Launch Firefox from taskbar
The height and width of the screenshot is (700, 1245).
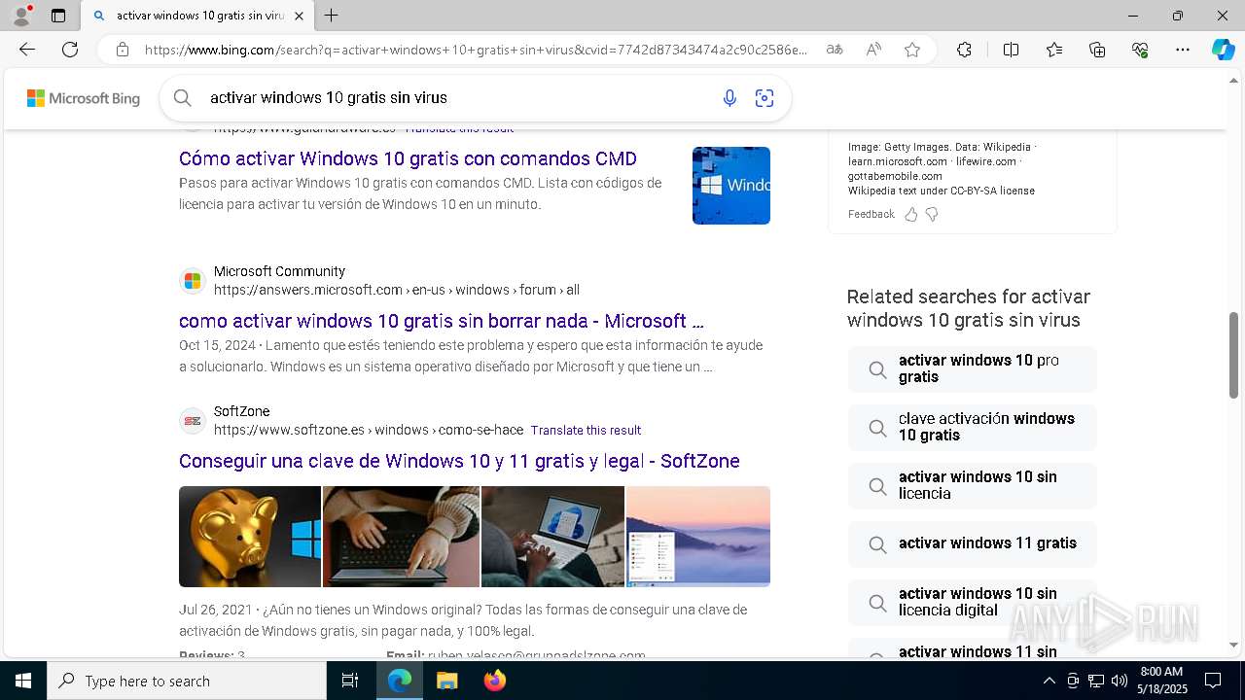click(494, 681)
